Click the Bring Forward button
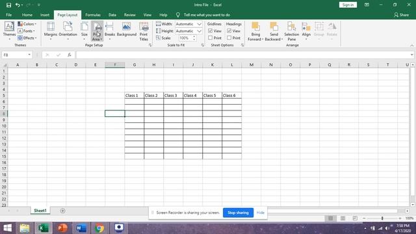The height and width of the screenshot is (234, 416). click(255, 31)
